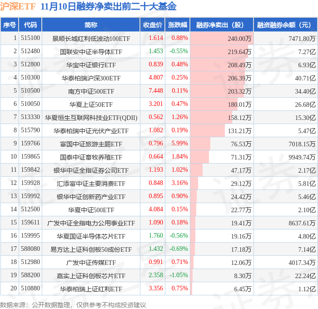318x309 pixels.
Task: Click the 收盘价 column header
Action: click(x=153, y=25)
